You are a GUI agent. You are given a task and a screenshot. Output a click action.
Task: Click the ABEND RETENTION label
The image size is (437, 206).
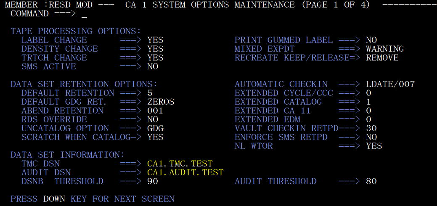click(62, 111)
